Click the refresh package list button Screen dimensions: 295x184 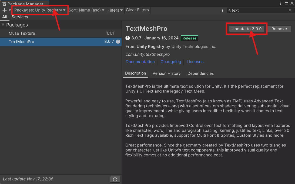coord(115,179)
